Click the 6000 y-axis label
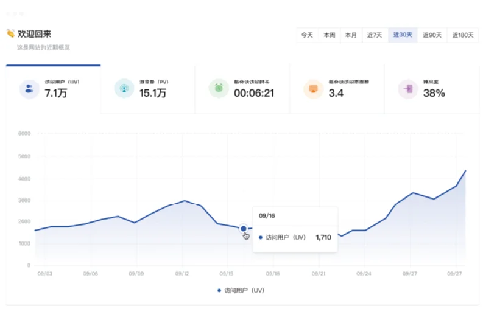The width and height of the screenshot is (497, 323). pyautogui.click(x=24, y=134)
